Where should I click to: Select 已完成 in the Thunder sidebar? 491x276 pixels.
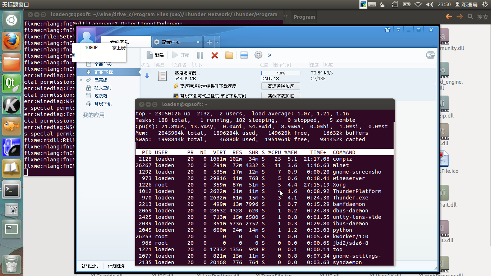(101, 80)
